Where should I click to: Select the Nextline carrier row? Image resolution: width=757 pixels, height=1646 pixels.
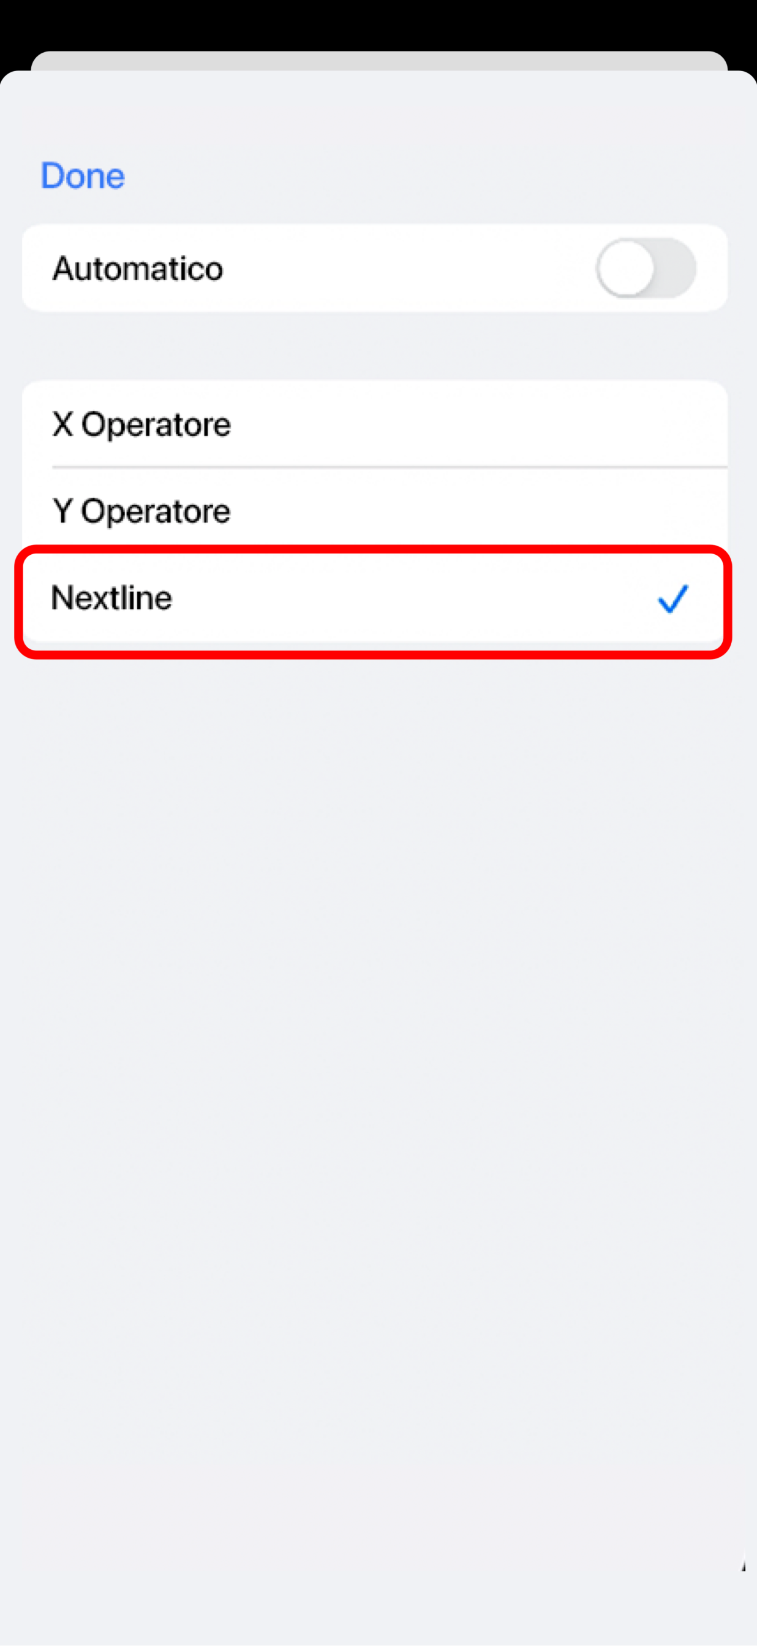pyautogui.click(x=375, y=599)
